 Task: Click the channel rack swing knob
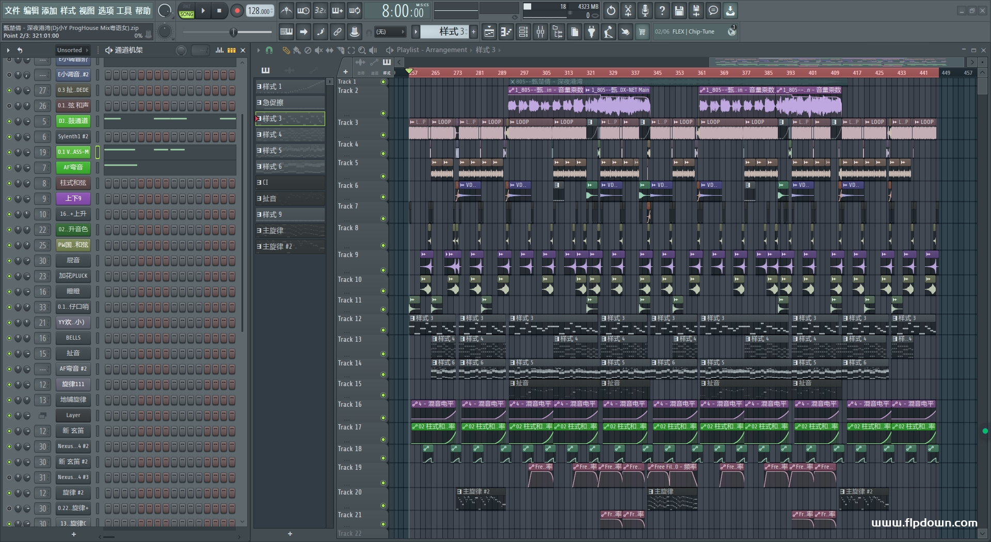point(181,50)
